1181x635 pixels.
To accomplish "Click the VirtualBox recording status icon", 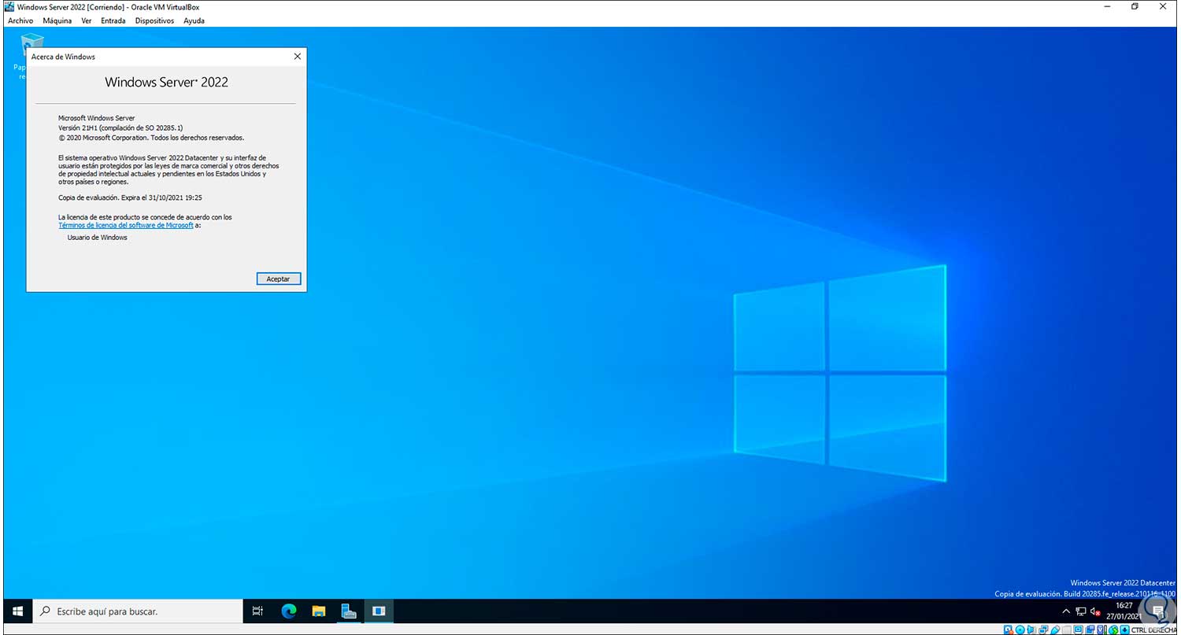I will coord(1090,629).
